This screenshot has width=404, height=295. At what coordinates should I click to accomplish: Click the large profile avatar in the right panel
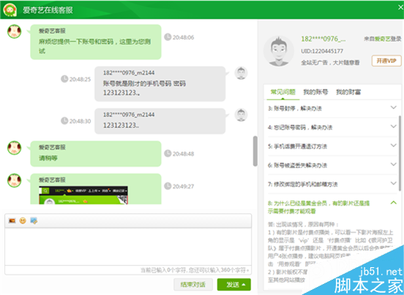pos(279,51)
